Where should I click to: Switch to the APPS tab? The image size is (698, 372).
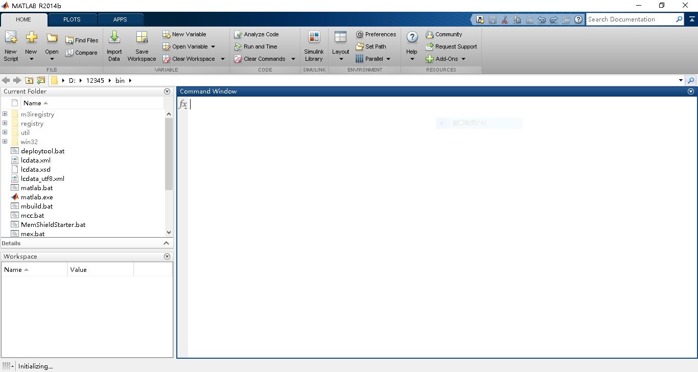tap(120, 19)
